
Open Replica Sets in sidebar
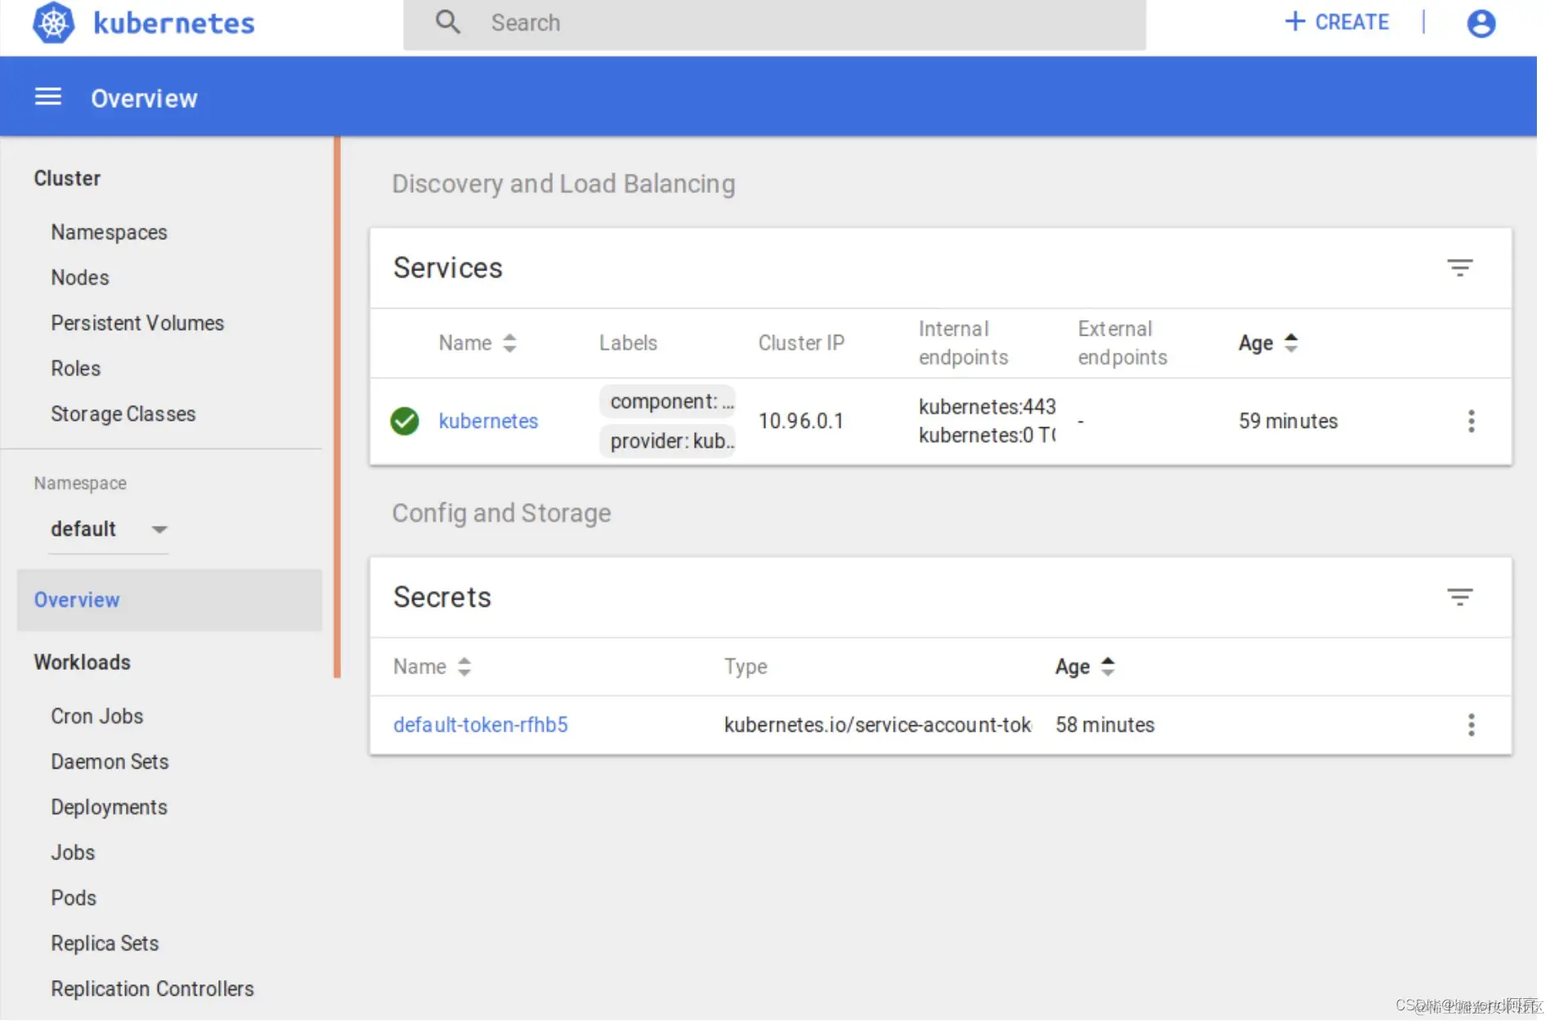(105, 943)
